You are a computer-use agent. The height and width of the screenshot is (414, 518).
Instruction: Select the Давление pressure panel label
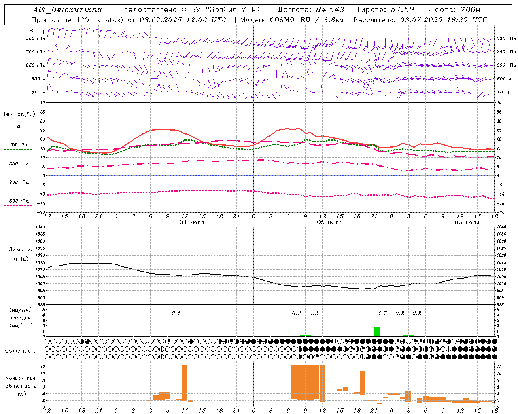coord(21,250)
